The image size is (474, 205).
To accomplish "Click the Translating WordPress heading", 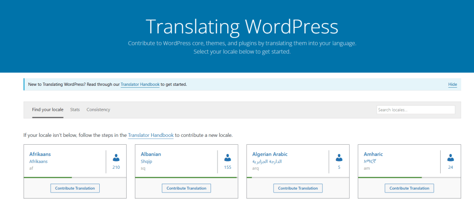I will pyautogui.click(x=242, y=26).
